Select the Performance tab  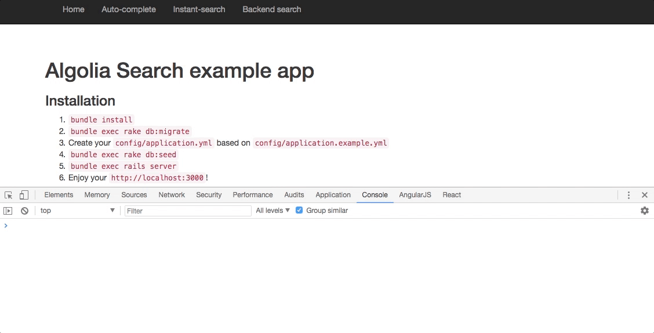253,195
